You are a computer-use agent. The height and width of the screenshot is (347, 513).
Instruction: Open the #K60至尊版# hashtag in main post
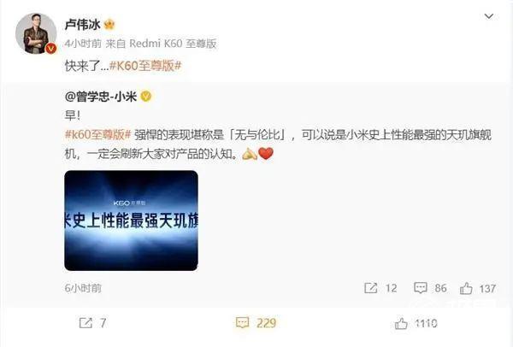[x=145, y=66]
